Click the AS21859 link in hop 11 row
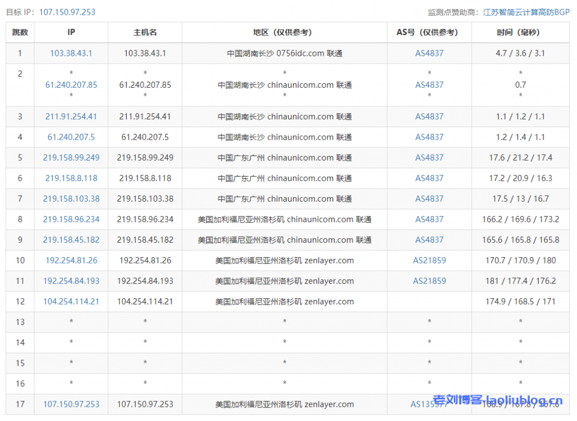The width and height of the screenshot is (577, 421). pyautogui.click(x=429, y=281)
